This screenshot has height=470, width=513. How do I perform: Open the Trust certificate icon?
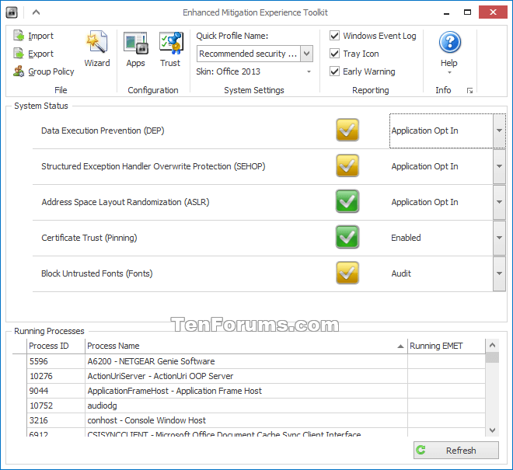coord(171,43)
